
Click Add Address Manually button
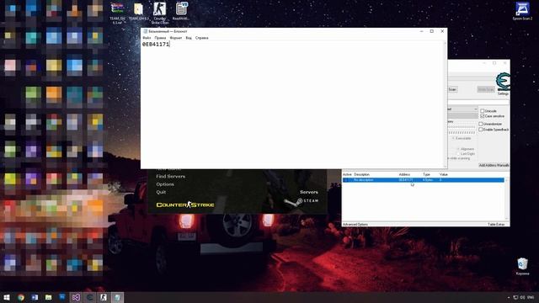tap(494, 165)
